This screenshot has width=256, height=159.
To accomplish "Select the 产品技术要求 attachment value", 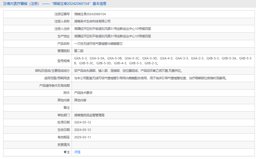I will 83,93.
